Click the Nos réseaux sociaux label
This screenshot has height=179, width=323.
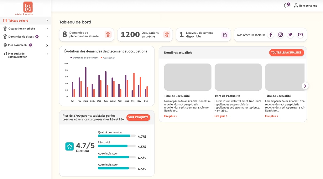[x=251, y=35]
